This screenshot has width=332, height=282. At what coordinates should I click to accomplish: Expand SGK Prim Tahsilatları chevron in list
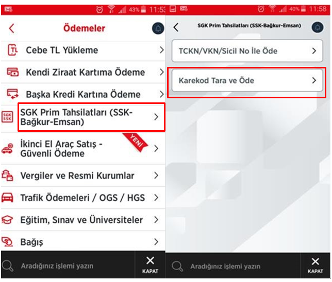(156, 117)
